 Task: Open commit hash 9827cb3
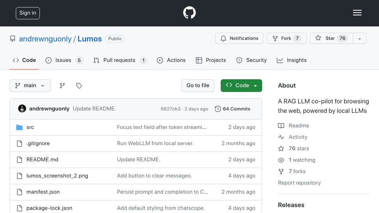pos(171,109)
